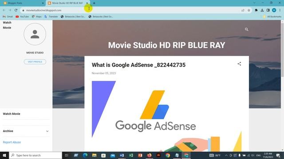284x159 pixels.
Task: Open the YouTube bookmark
Action: pos(22,17)
